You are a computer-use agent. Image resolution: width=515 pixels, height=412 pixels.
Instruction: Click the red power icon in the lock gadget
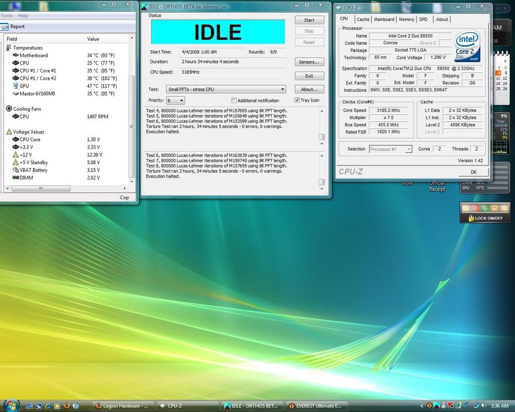click(475, 208)
